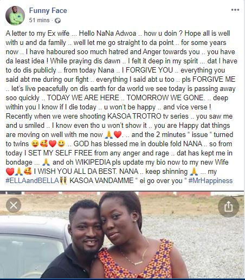Click the red heart after 'with me now'
Image resolution: width=245 pixels, height=280 pixels.
pyautogui.click(x=118, y=134)
